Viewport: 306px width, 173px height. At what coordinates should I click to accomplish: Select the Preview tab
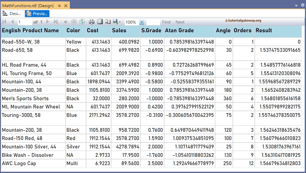pyautogui.click(x=37, y=13)
